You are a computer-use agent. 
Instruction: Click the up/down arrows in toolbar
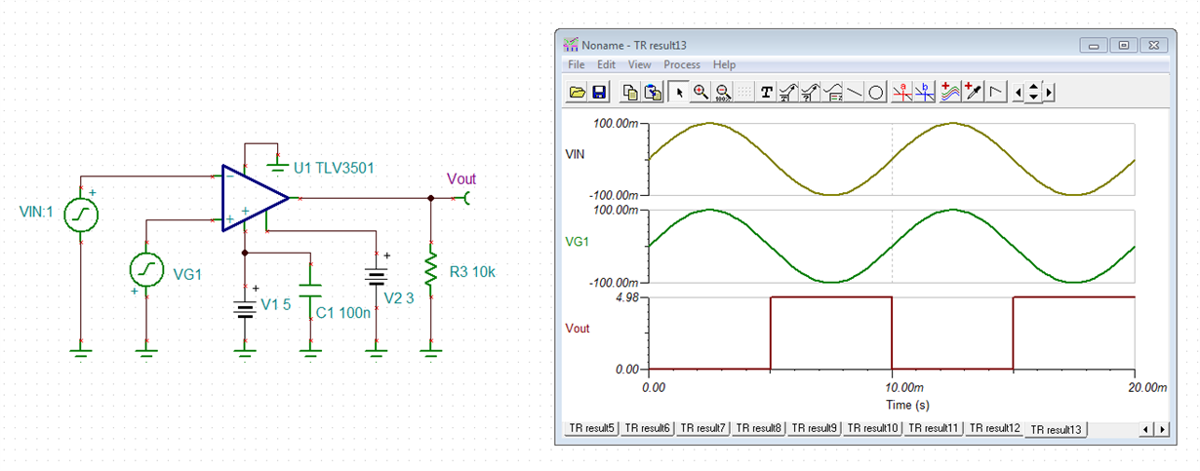(x=1034, y=93)
